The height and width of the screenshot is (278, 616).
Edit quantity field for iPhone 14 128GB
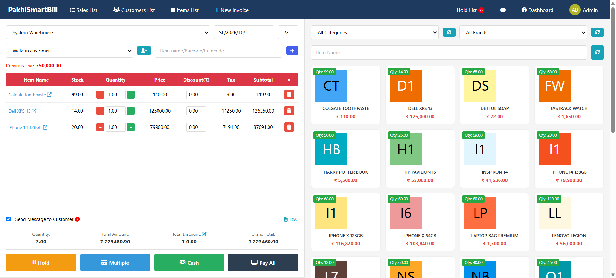click(116, 127)
